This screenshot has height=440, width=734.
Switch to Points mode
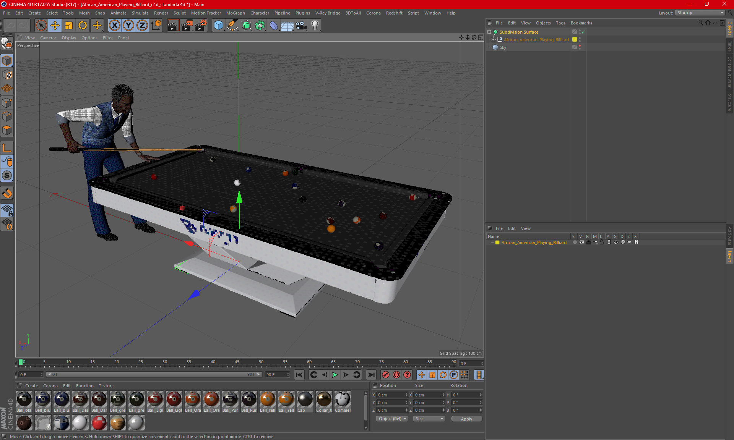click(x=7, y=103)
